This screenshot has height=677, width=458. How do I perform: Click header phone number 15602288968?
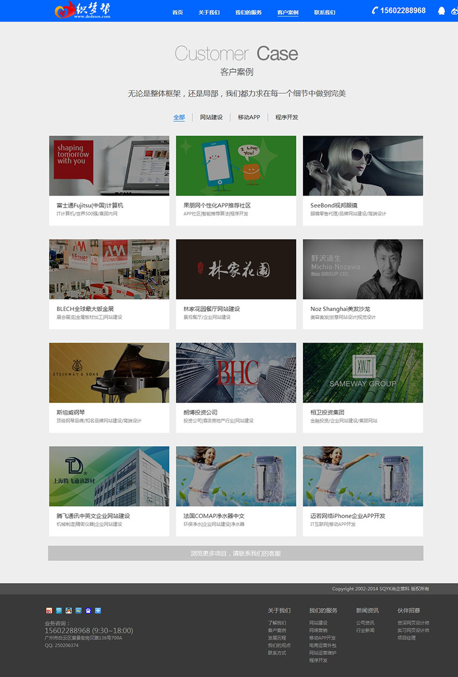[403, 10]
